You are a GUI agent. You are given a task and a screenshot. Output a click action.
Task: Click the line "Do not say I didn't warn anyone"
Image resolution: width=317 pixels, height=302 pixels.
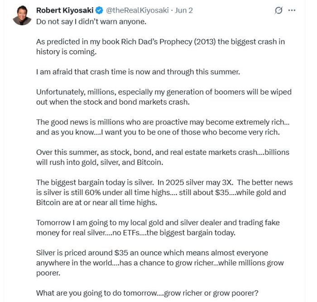(91, 22)
